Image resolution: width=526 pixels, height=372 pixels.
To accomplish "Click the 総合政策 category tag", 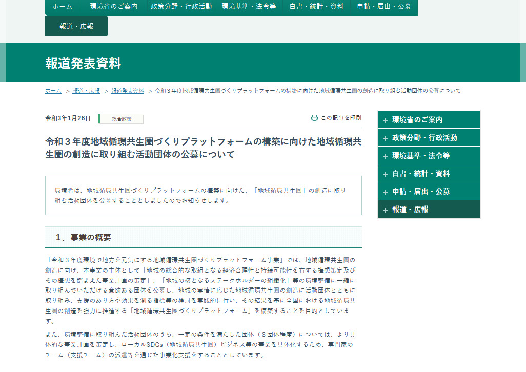I will pyautogui.click(x=122, y=119).
